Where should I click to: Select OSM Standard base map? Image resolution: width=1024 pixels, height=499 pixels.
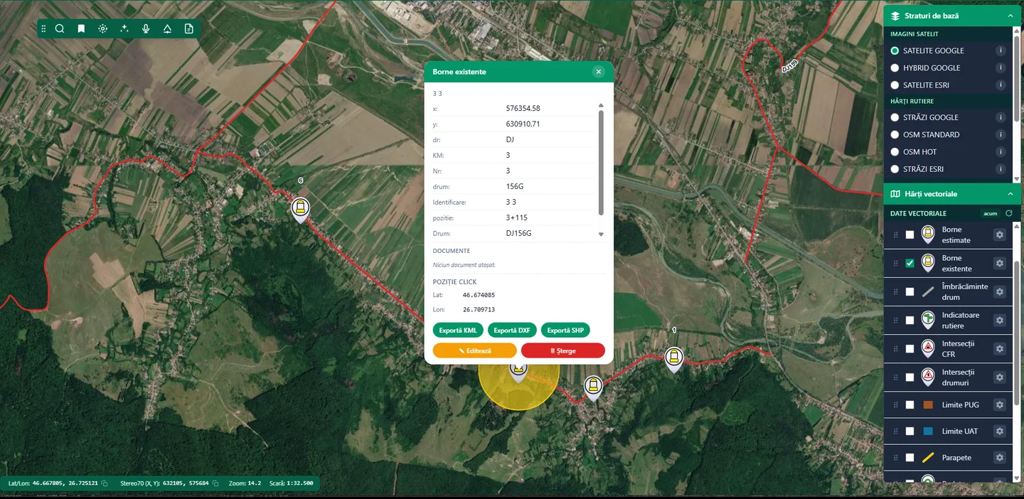point(895,134)
